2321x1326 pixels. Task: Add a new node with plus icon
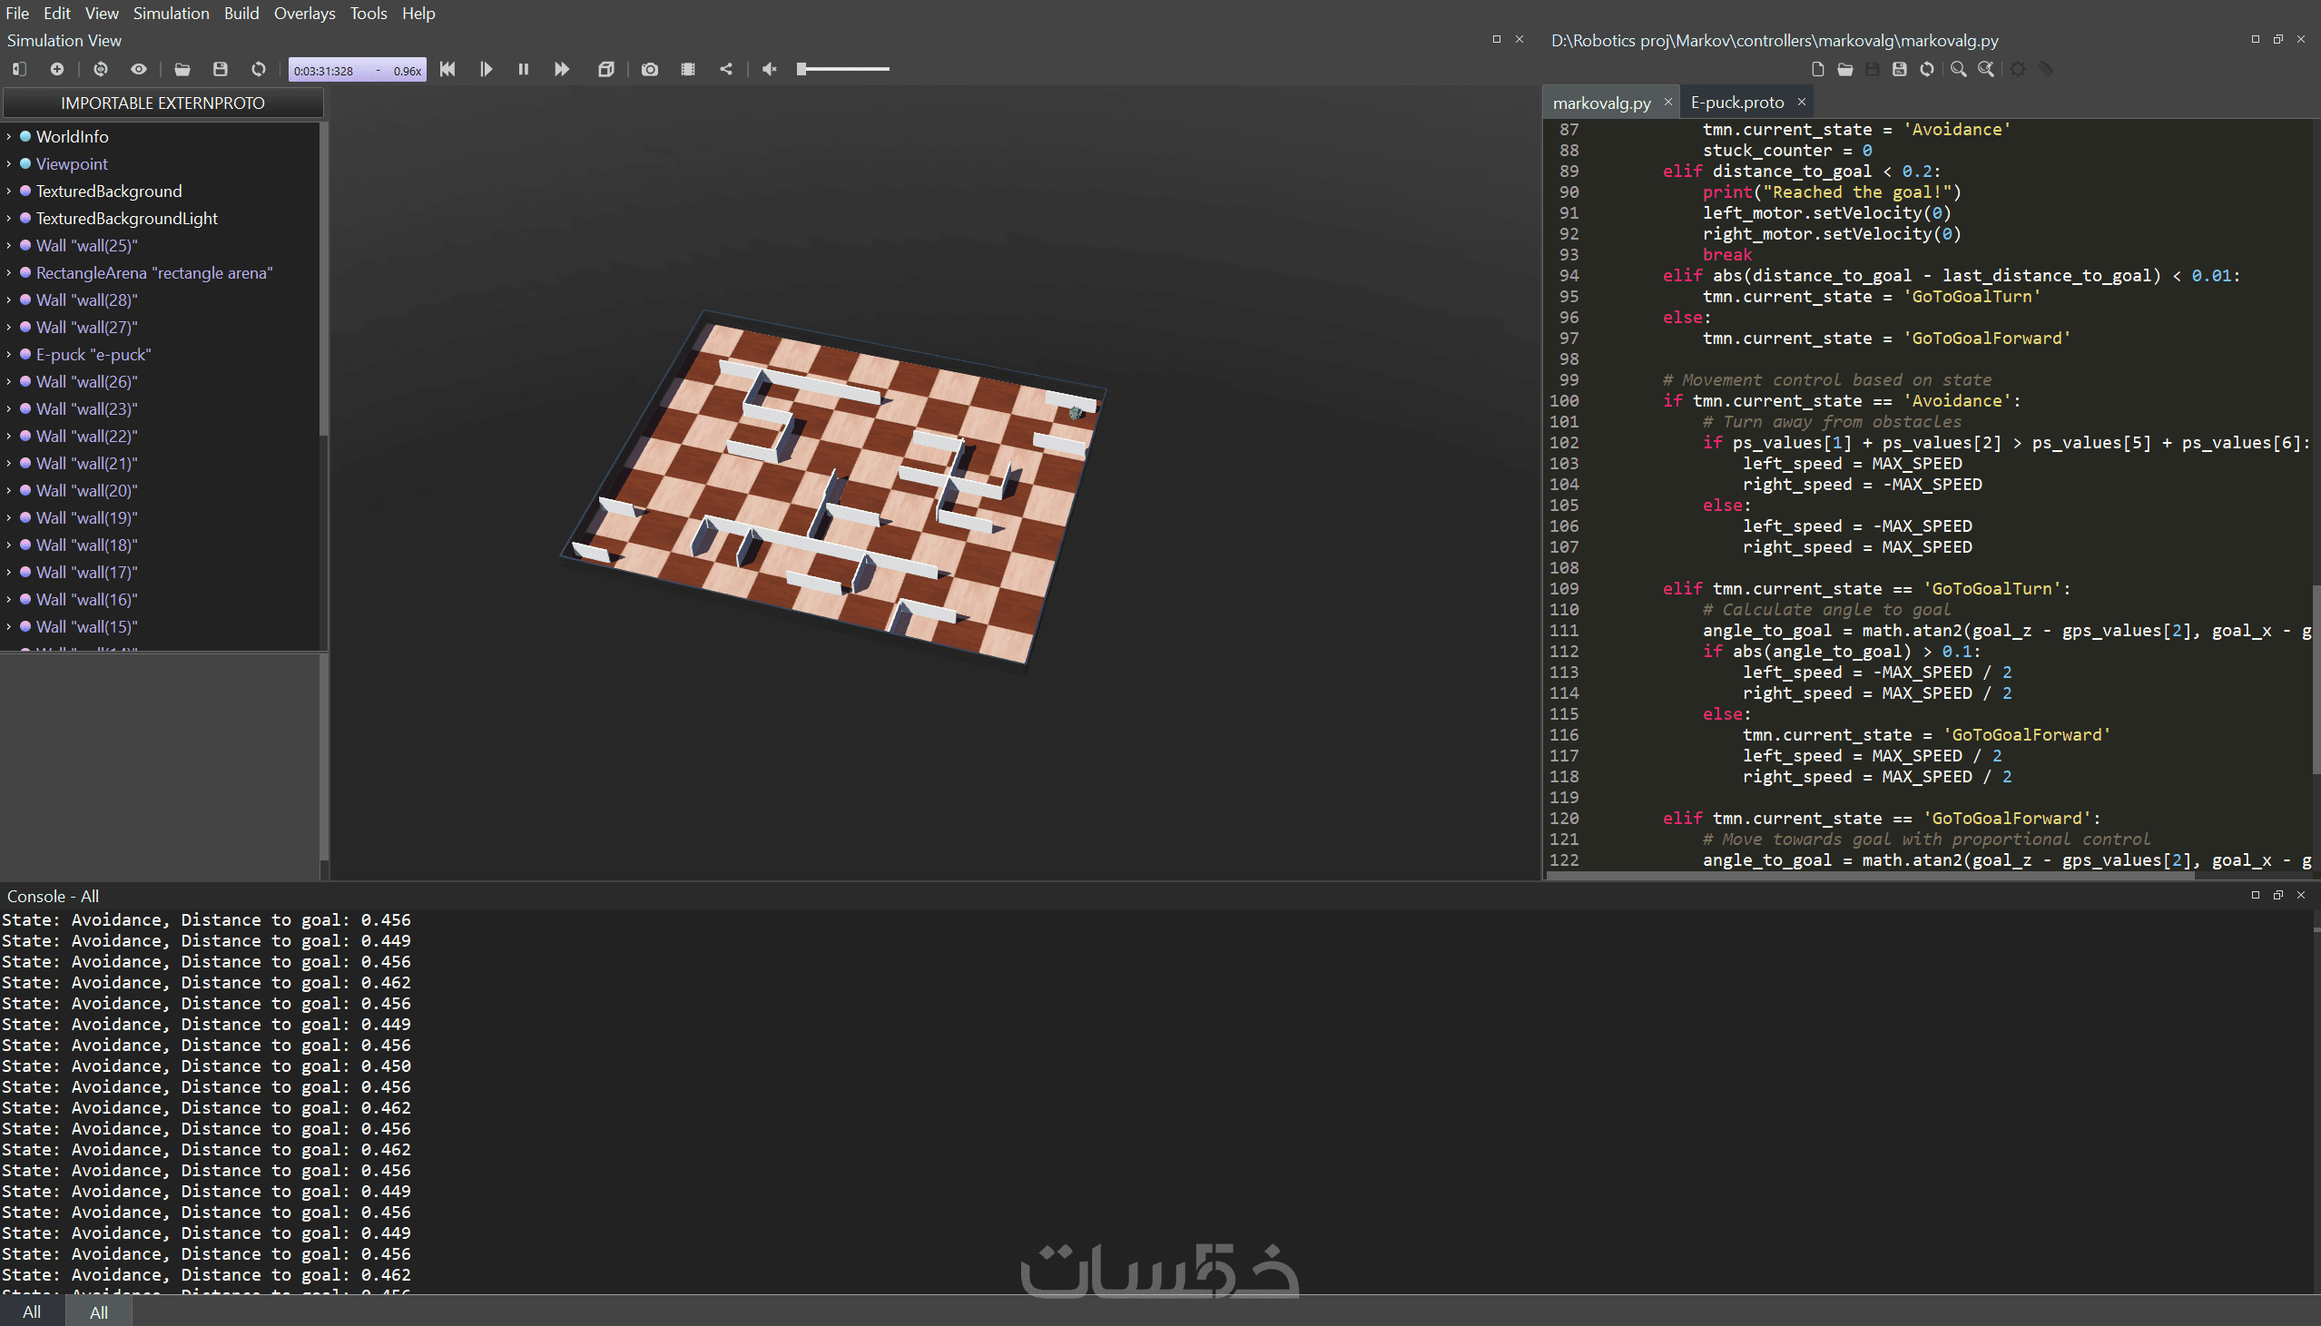click(56, 69)
